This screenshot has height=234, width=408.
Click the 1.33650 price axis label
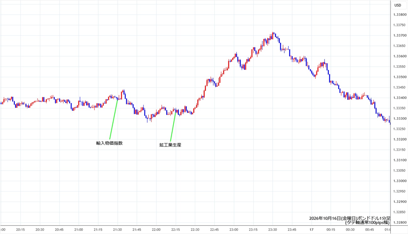point(399,46)
